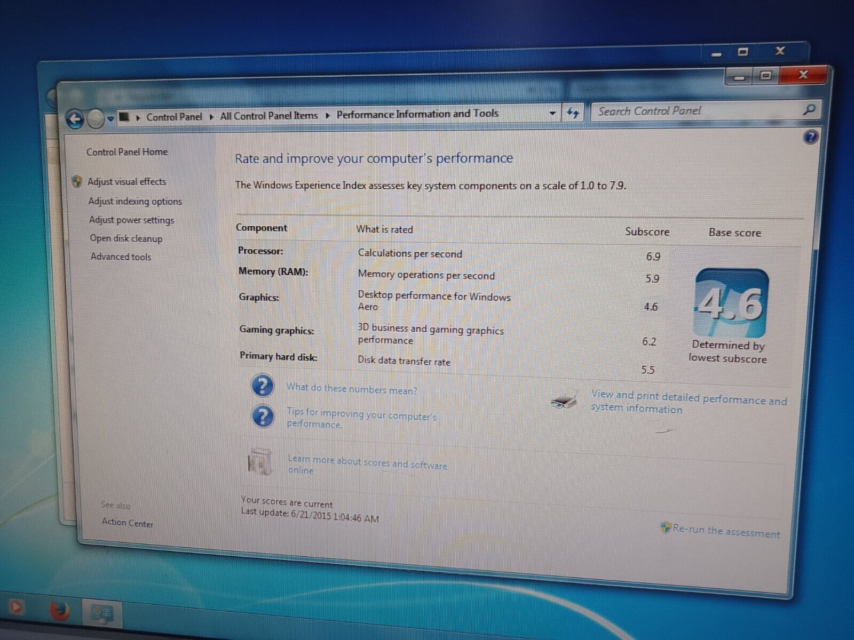
Task: Click the Gaming graphics subscore 6.2
Action: 649,341
